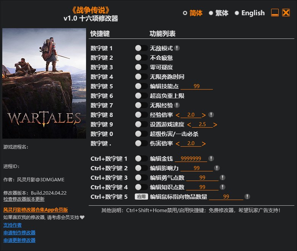This screenshot has height=251, width=297.
Task: Turn on 无限经验 switch
Action: (141, 105)
